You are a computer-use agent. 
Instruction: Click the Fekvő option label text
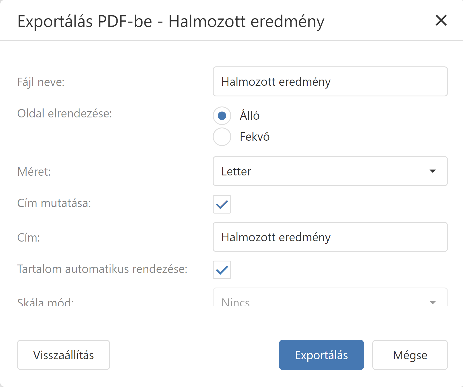[x=255, y=137]
